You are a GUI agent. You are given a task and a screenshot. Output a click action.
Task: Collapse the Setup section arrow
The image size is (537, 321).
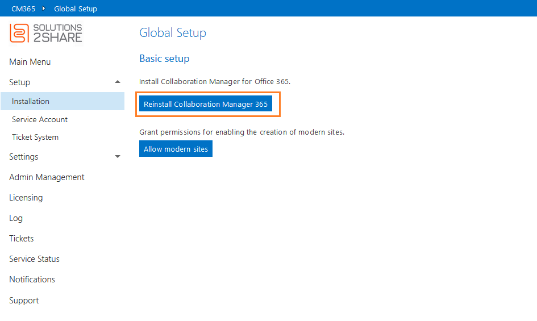click(x=118, y=82)
